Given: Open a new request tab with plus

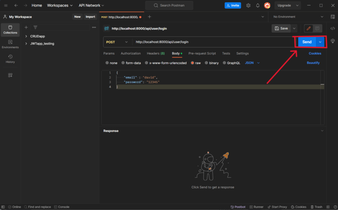Looking at the screenshot, I should point(150,17).
